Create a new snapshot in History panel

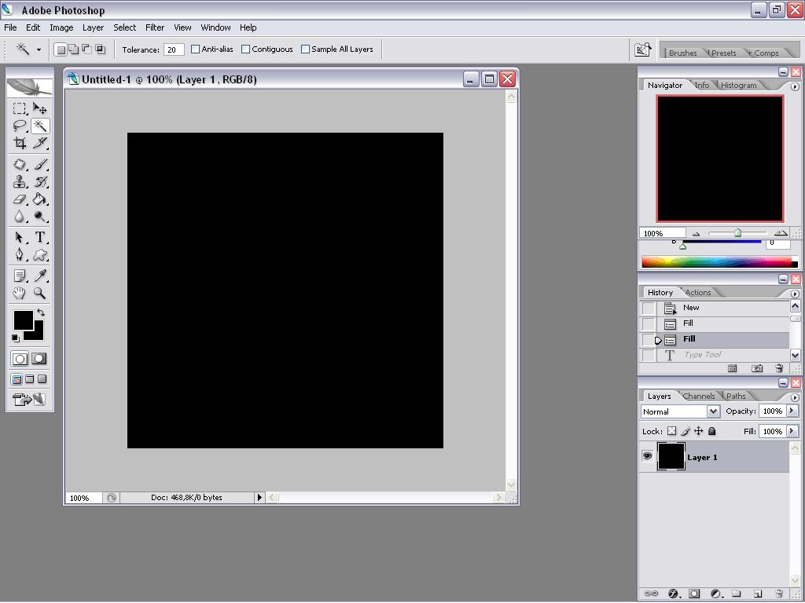pyautogui.click(x=757, y=368)
